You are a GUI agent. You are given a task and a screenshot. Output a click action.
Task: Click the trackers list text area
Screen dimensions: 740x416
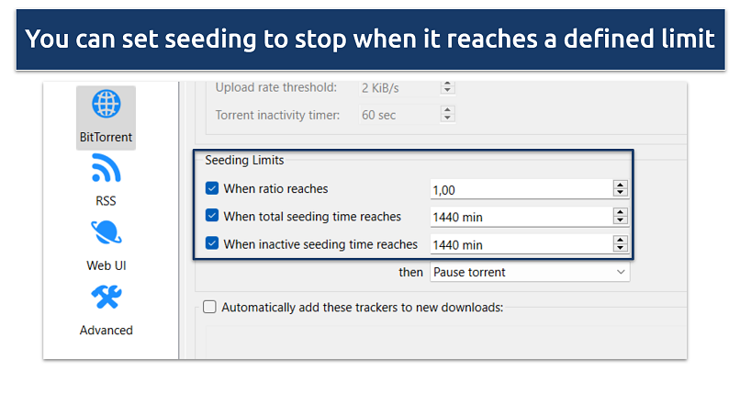coord(441,341)
